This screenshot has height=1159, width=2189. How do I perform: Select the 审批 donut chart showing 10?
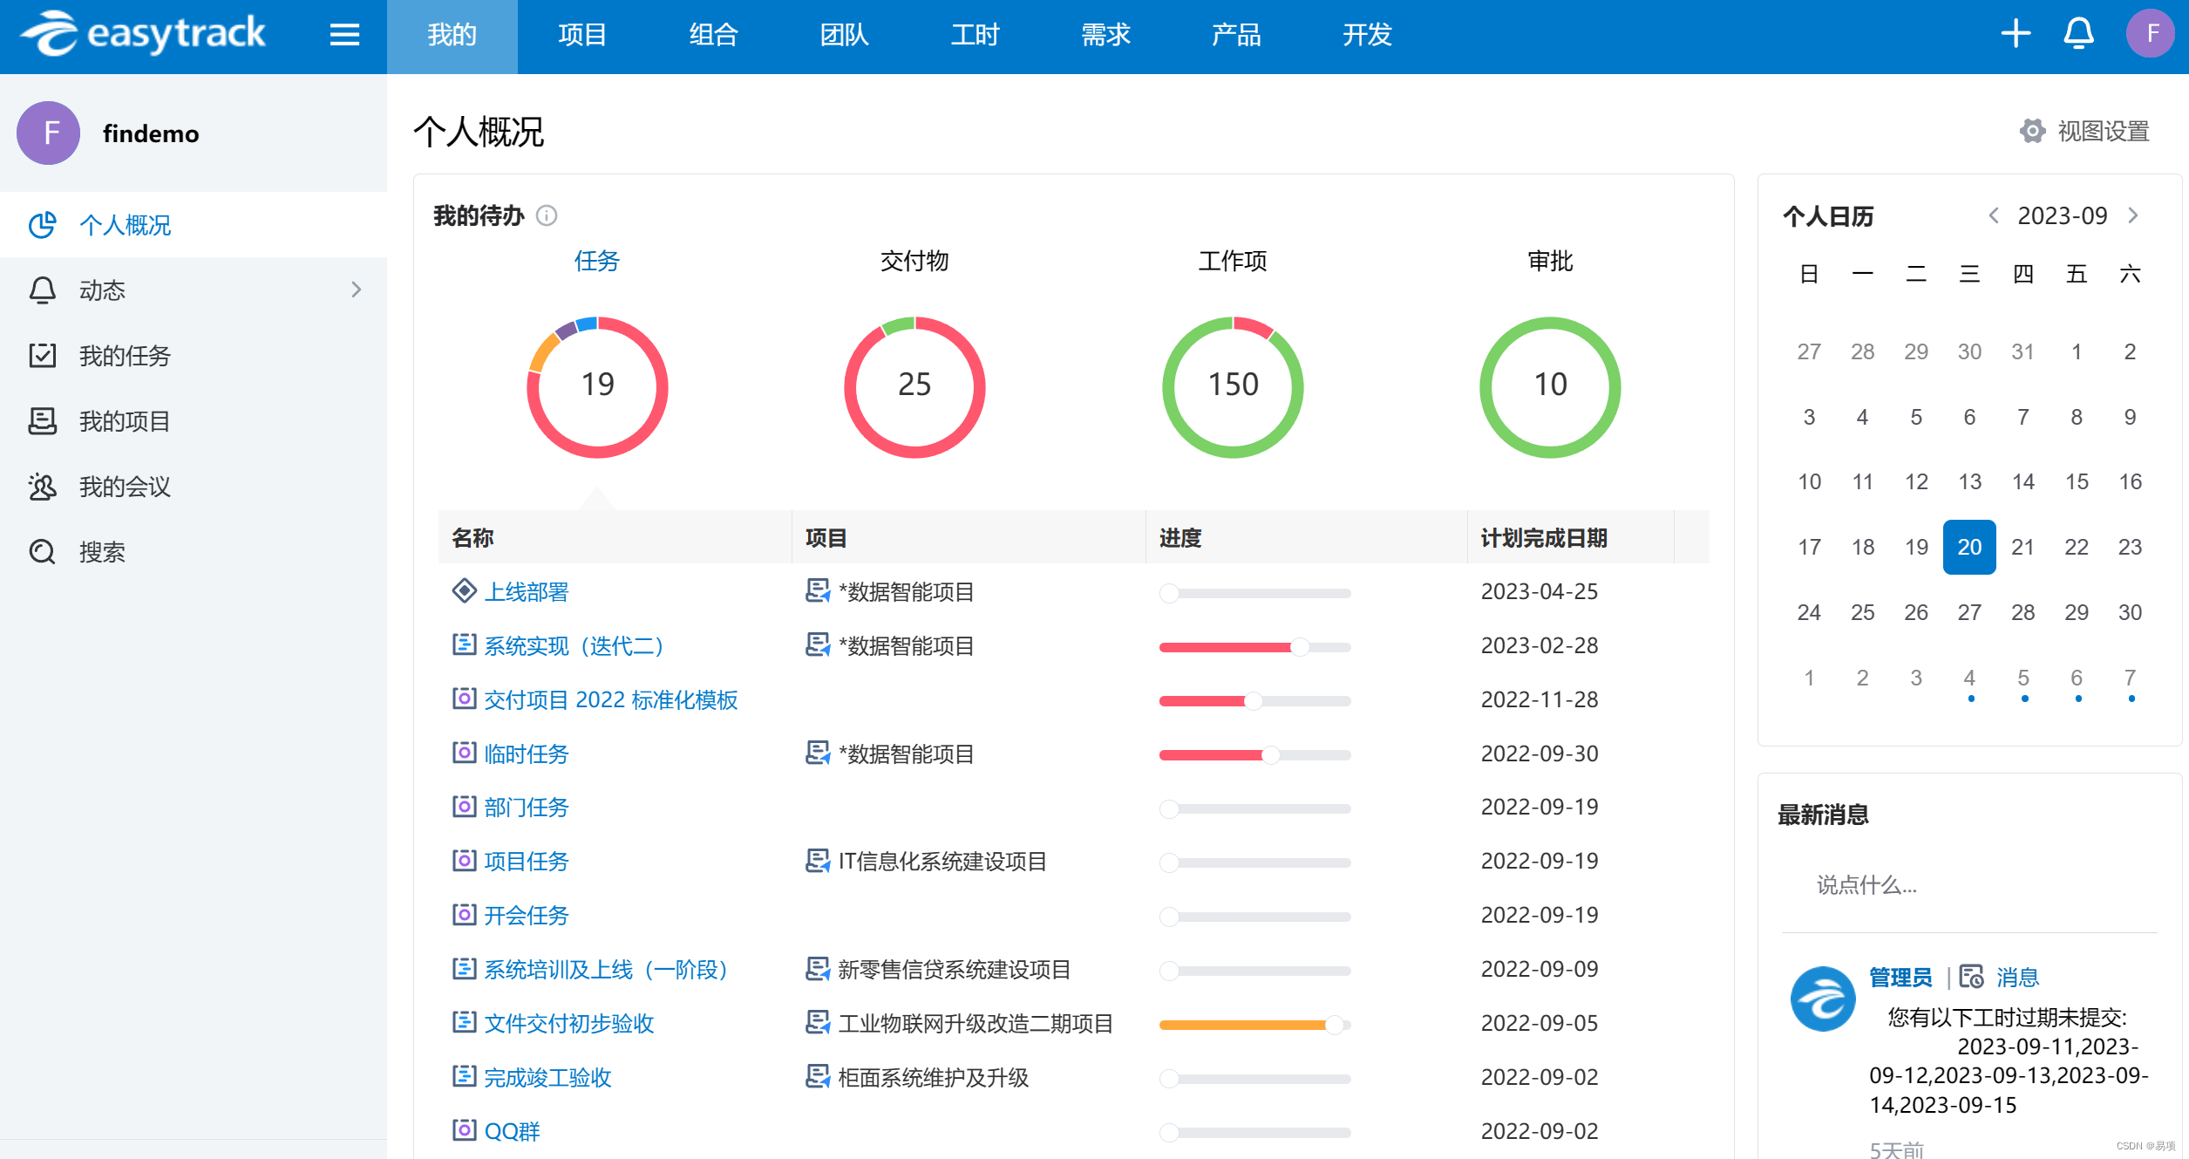pos(1550,386)
